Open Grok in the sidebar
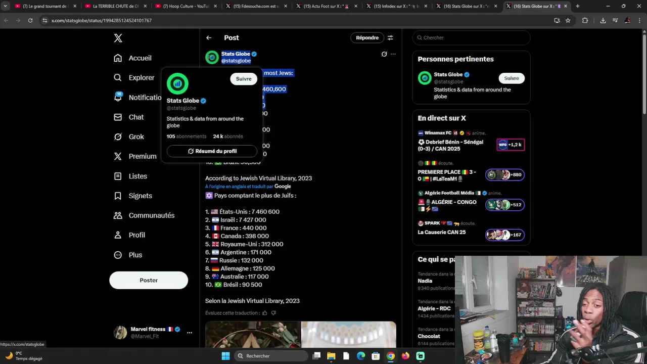 pyautogui.click(x=129, y=136)
